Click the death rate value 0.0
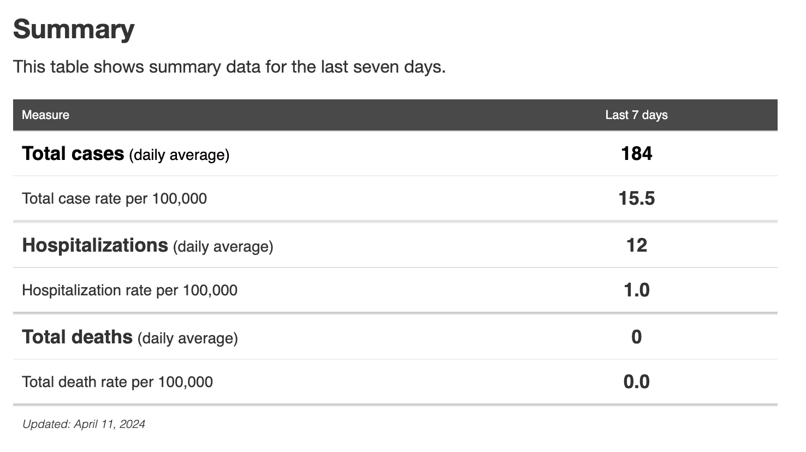 (x=636, y=382)
